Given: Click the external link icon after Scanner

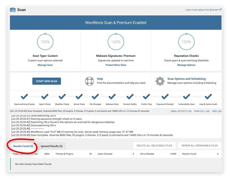Looking at the screenshot, I should tap(220, 10).
